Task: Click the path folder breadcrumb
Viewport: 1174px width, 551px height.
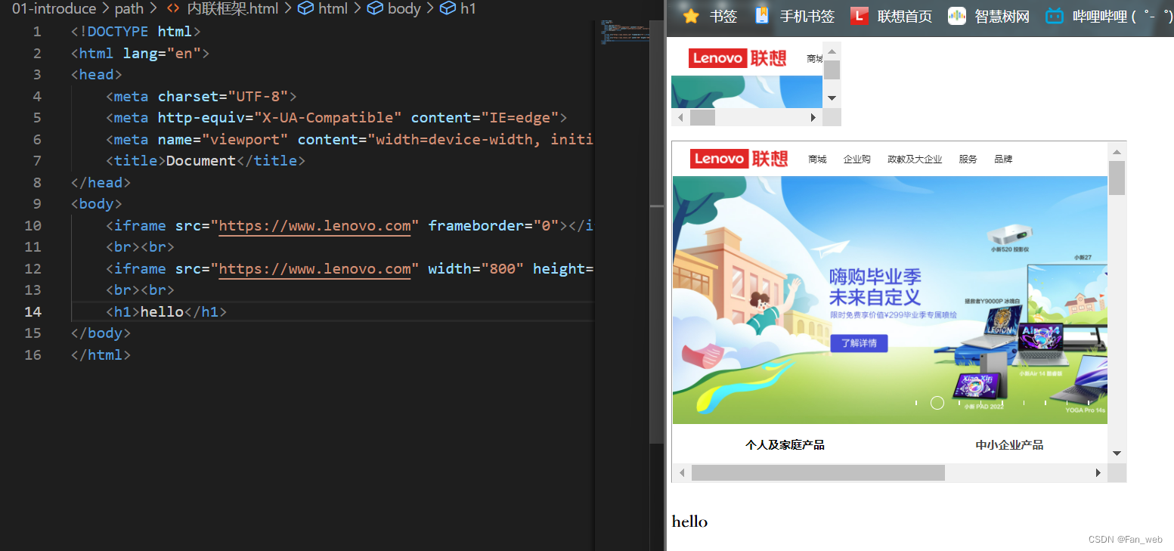Action: (x=129, y=9)
